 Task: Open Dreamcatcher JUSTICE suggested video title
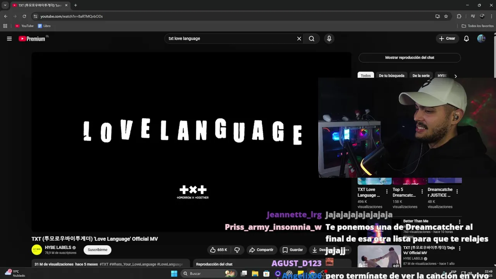(440, 192)
